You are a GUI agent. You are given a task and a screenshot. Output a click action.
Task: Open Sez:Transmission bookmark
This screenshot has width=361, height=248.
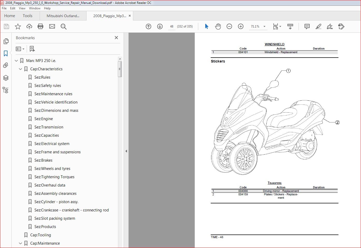coord(49,127)
